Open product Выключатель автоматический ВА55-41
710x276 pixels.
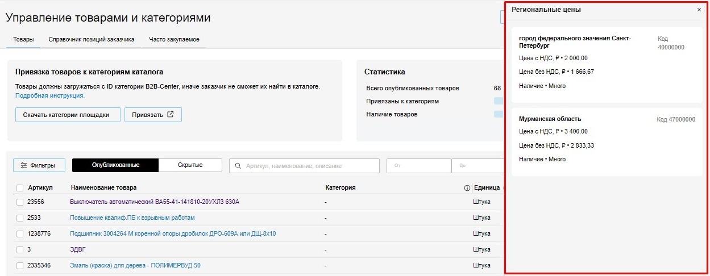tap(154, 202)
